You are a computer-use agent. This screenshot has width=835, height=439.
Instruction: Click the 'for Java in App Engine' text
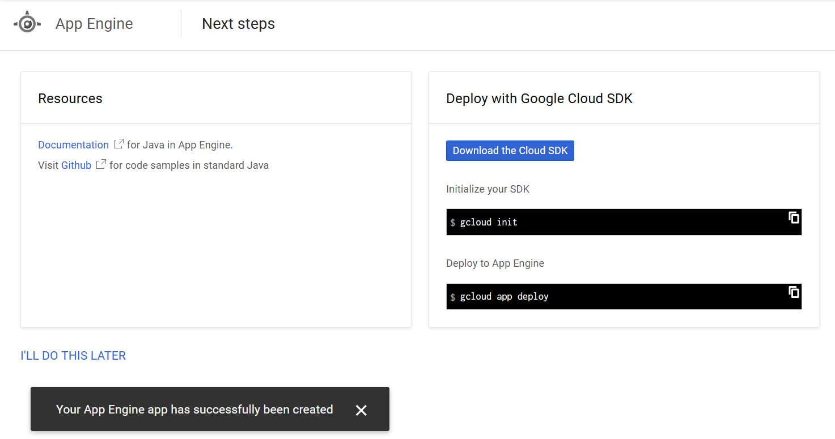pos(180,145)
